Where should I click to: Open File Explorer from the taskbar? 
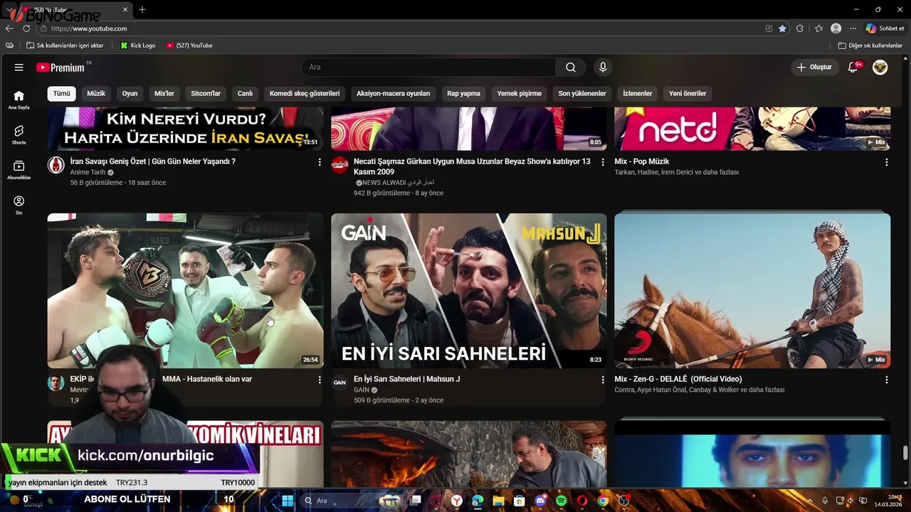(498, 501)
